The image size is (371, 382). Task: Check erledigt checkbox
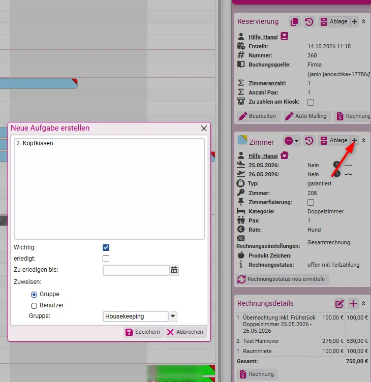click(x=106, y=259)
